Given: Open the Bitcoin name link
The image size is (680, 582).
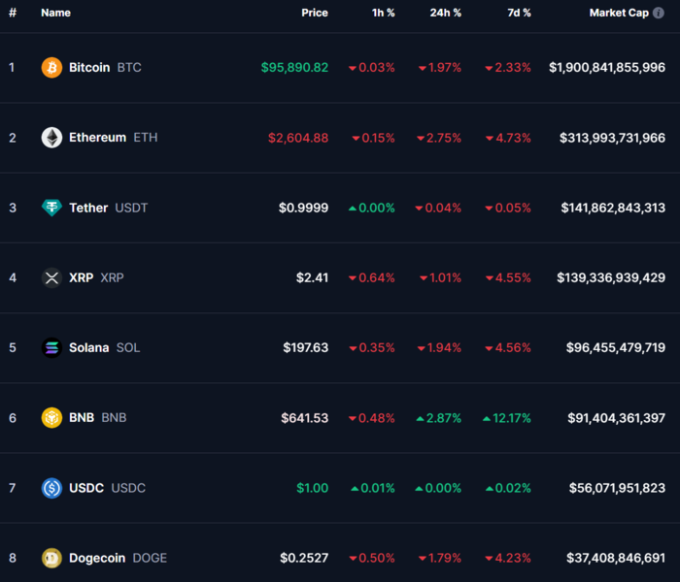Looking at the screenshot, I should (x=89, y=68).
